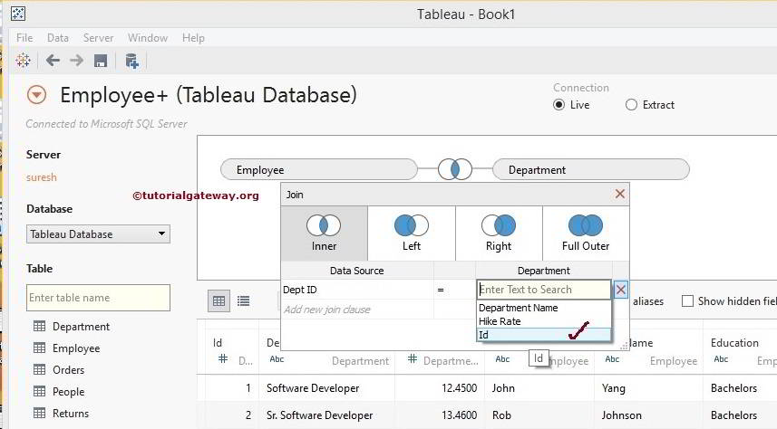The width and height of the screenshot is (777, 429).
Task: Select Orders in the table list
Action: tap(68, 370)
